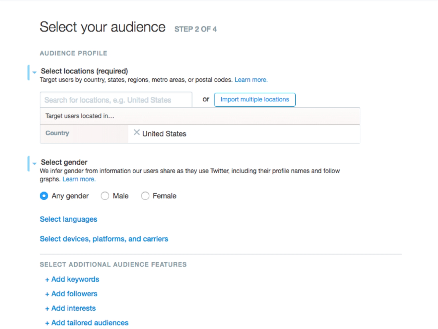Select the Country row
Screen dimensions: 438x329
coord(58,133)
